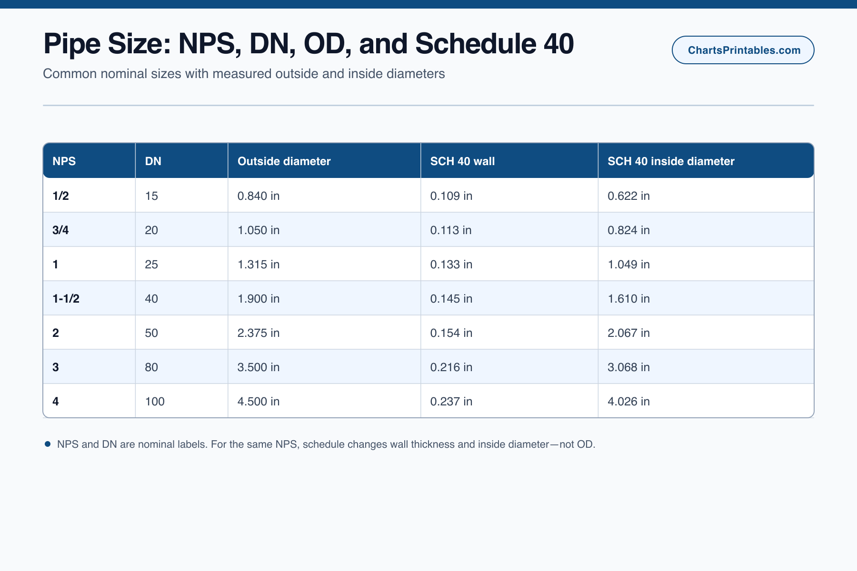
Task: Select inside diameter 2.067 in
Action: coord(706,333)
